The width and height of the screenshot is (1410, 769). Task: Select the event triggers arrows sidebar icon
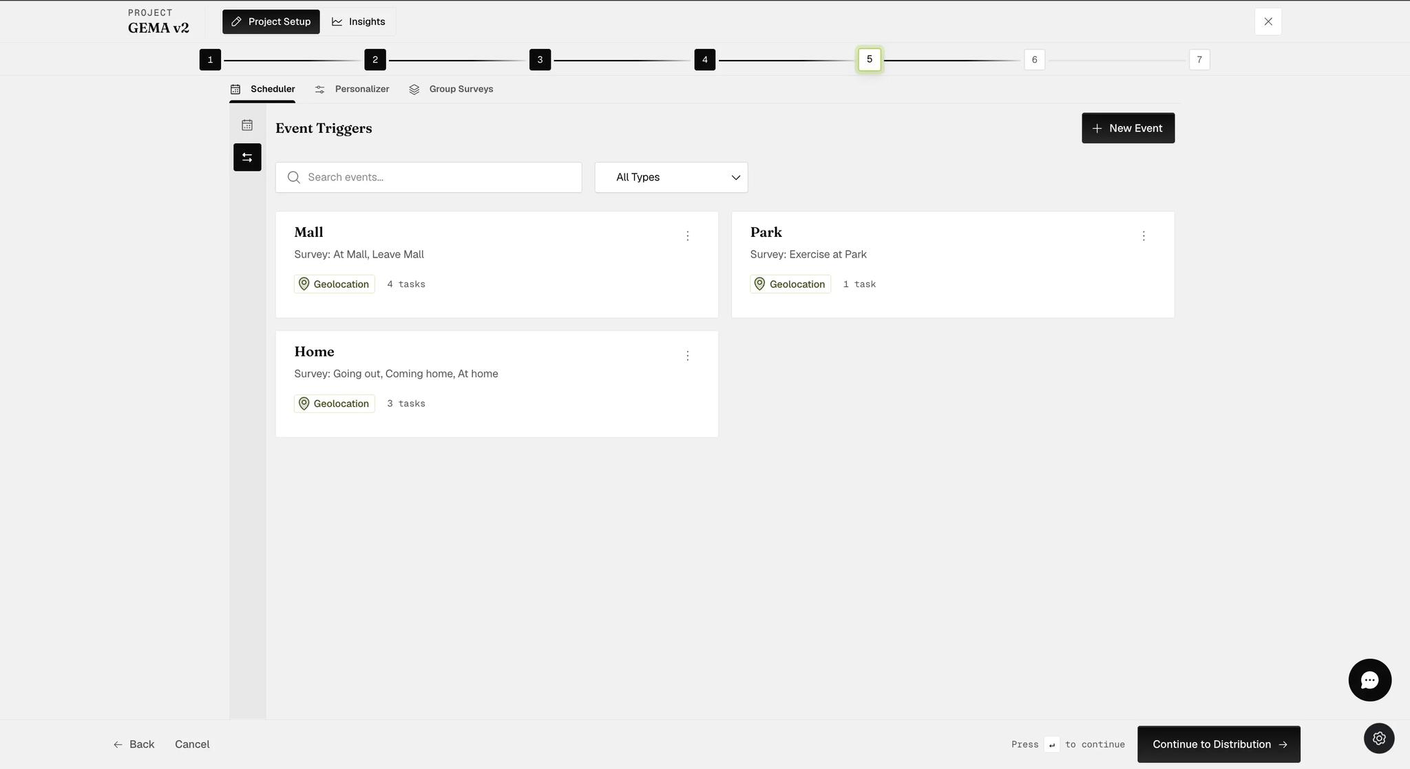(247, 158)
